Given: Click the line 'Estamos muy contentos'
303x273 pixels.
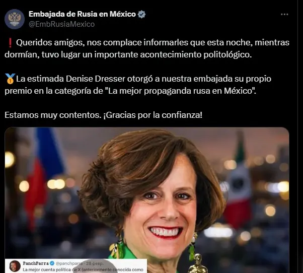Looking at the screenshot, I should [x=103, y=115].
